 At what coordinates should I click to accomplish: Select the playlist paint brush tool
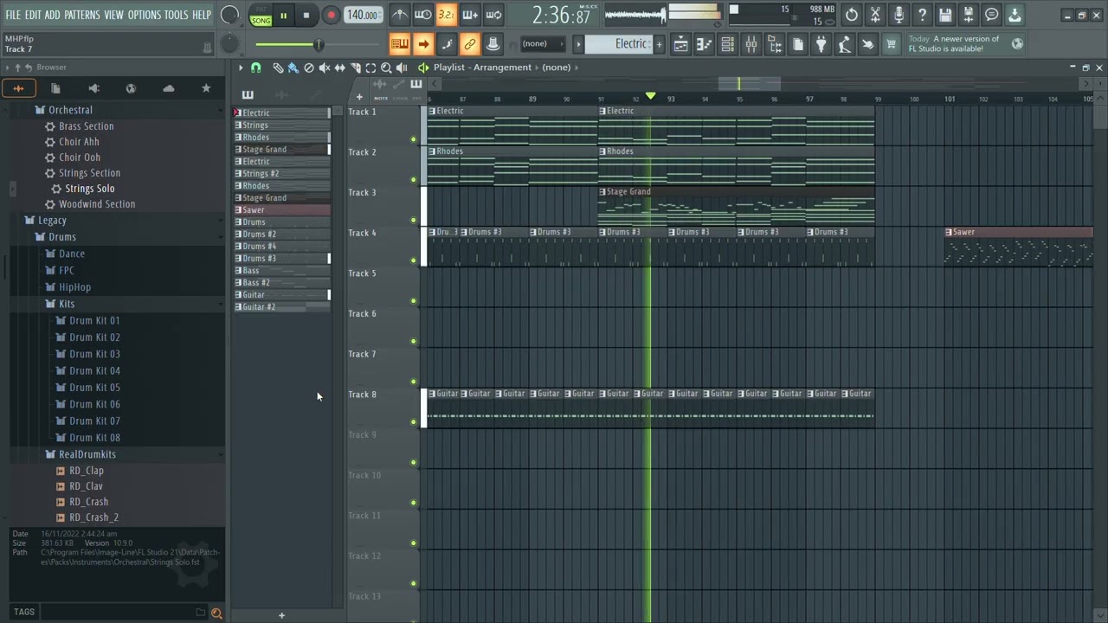[x=293, y=67]
